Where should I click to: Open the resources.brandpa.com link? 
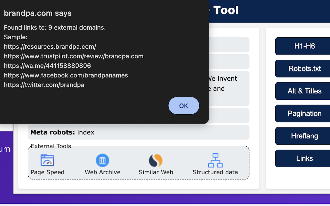click(50, 47)
